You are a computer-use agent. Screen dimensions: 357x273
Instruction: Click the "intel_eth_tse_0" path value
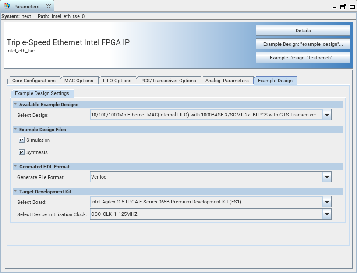tap(68, 16)
